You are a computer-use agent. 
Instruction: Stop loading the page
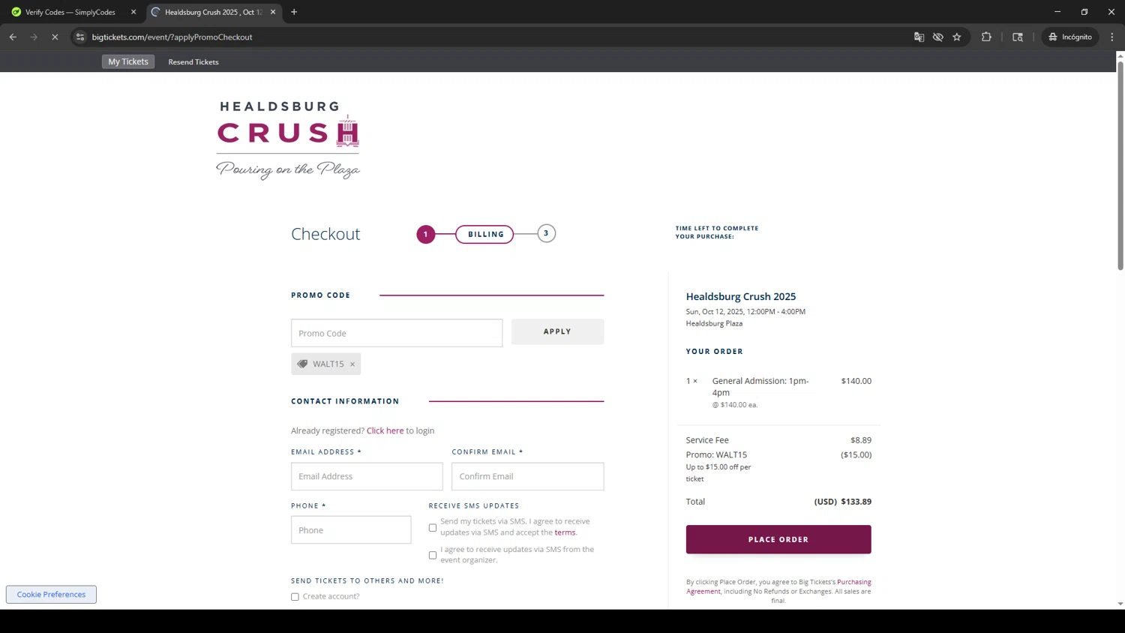(x=55, y=37)
